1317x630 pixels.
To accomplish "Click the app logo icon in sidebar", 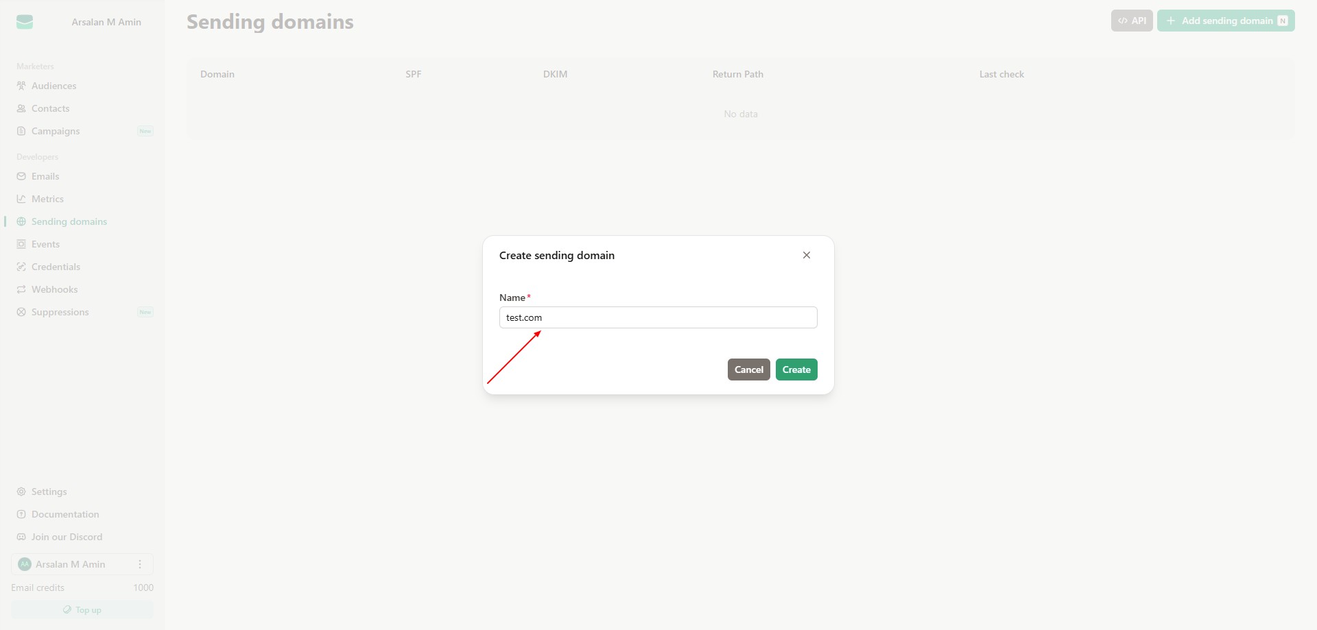I will click(25, 22).
